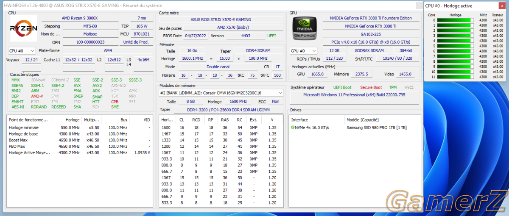509x216 pixels.
Task: Select the AMD Ryzen 9 3900X name field
Action: [80, 18]
